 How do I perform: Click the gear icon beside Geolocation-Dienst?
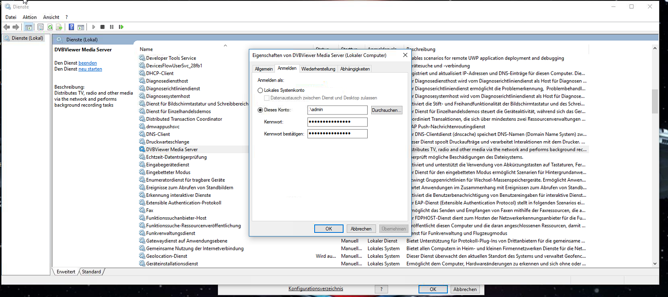[x=142, y=256]
